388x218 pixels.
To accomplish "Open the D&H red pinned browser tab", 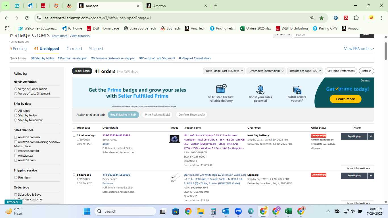I will click(x=43, y=6).
